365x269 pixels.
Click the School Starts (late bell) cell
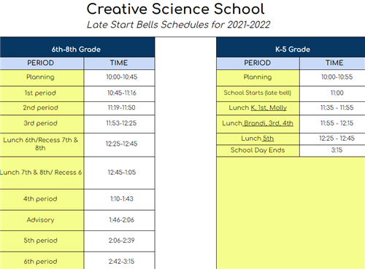258,94
